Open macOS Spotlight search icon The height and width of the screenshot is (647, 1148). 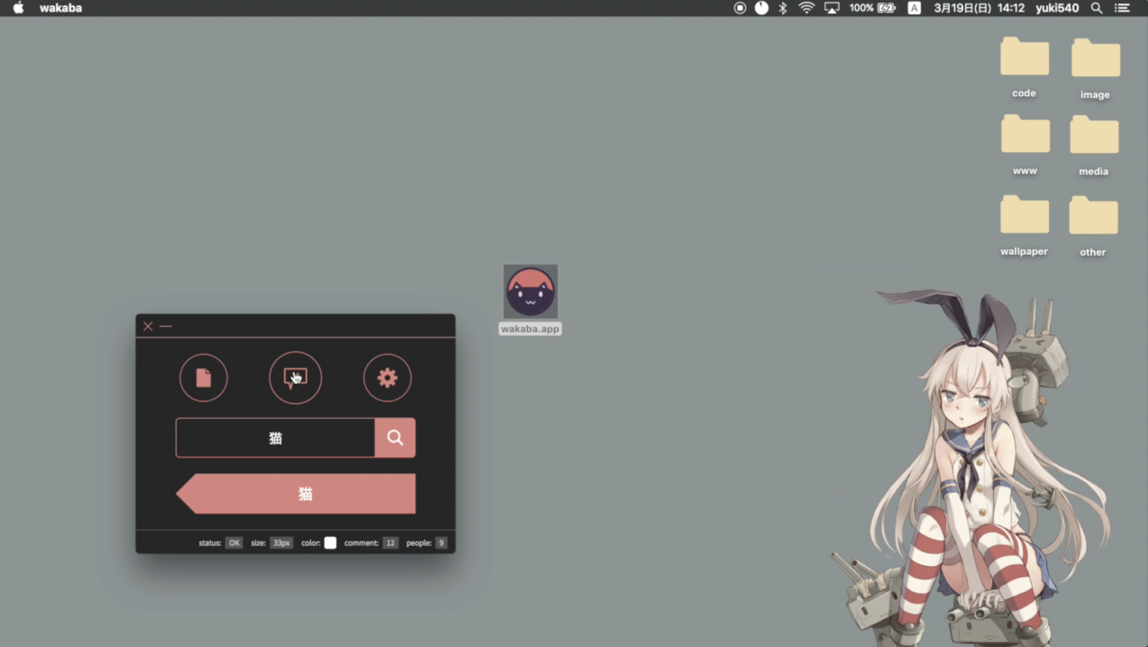[1097, 8]
